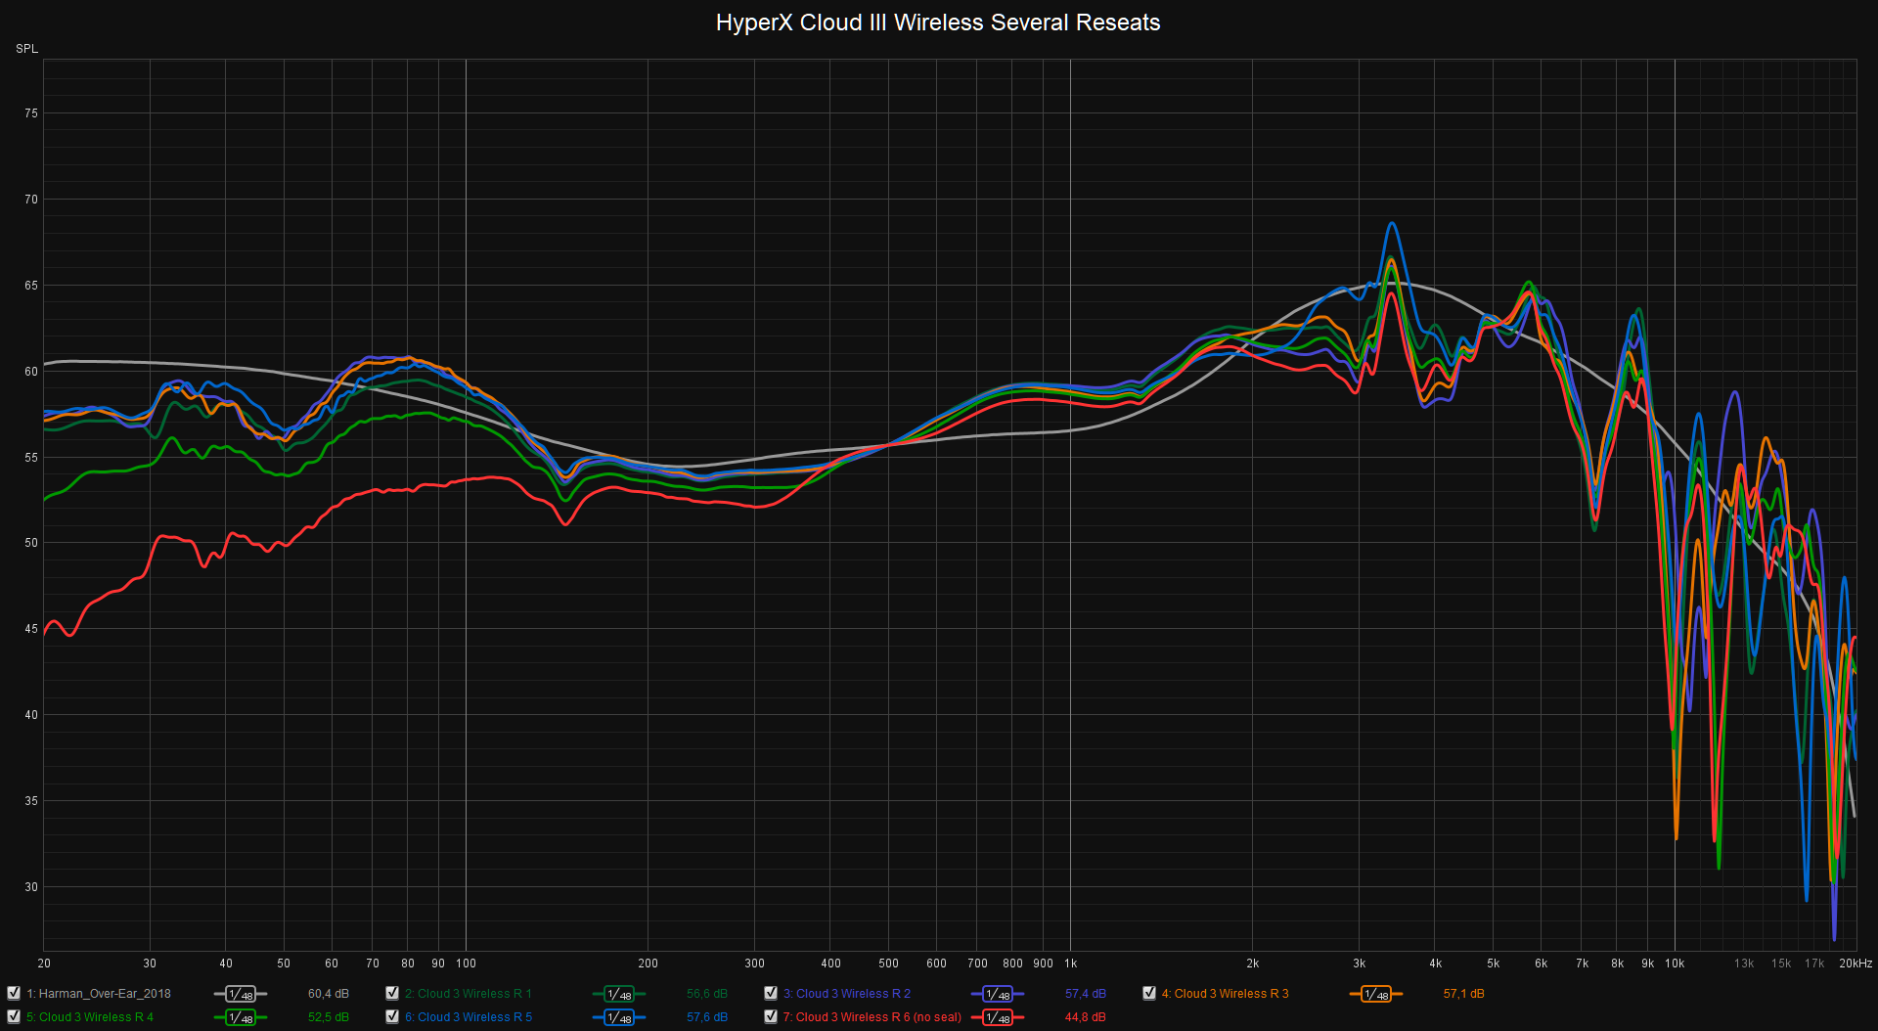Screen dimensions: 1878x1031
Task: Click the 3k frequency axis label
Action: (x=1360, y=963)
